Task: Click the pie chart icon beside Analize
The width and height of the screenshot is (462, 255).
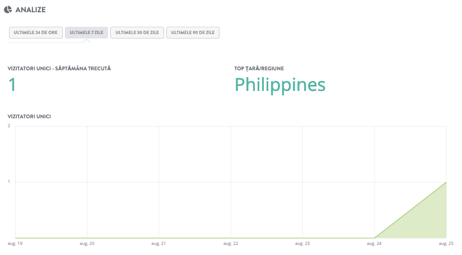Action: click(x=8, y=9)
